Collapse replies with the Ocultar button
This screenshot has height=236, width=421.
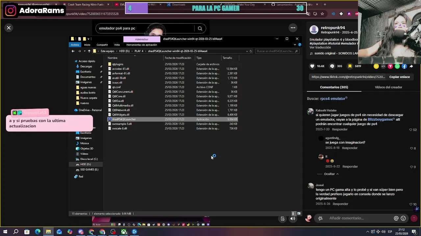click(331, 174)
